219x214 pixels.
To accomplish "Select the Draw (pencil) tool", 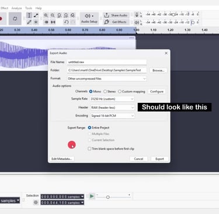I will pos(29,22).
